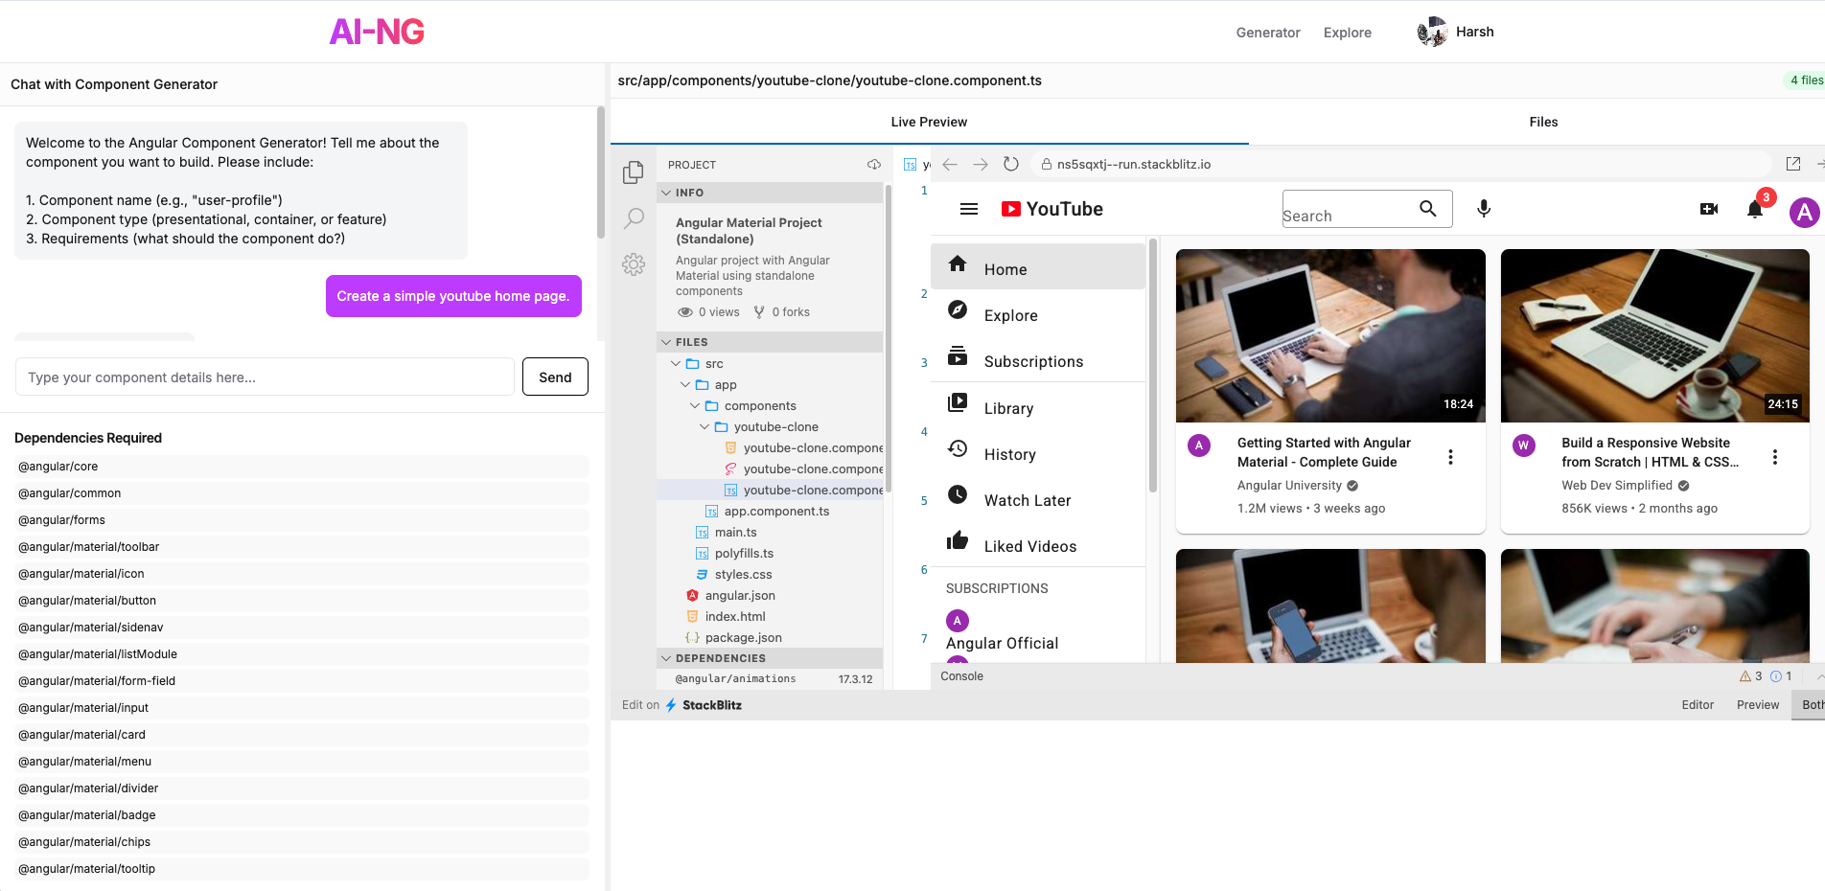Select Preview view mode

coord(1758,705)
